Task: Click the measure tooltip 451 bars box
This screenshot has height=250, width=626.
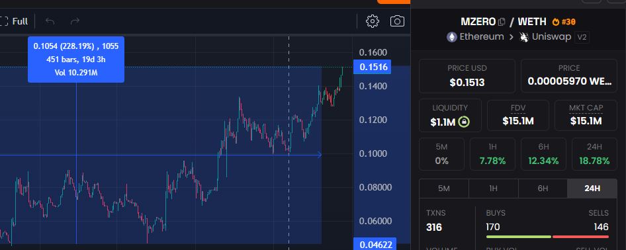Action: (76, 60)
